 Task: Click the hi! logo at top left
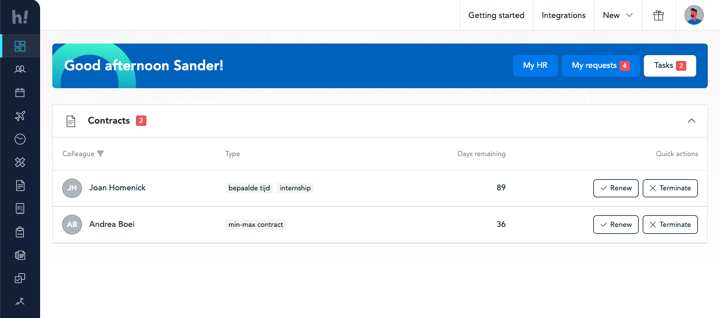pyautogui.click(x=20, y=17)
